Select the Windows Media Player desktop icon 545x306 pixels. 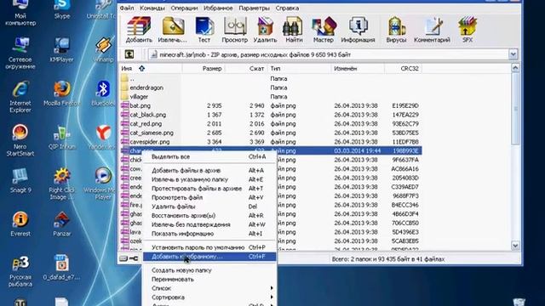tap(102, 184)
